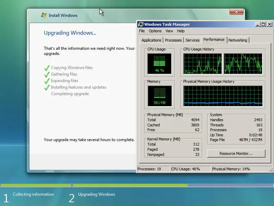Close the Install Windows dialog
Screen dimensions: 274x206
coord(236,12)
